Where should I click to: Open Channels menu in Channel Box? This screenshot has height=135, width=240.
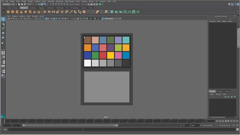(x=213, y=21)
